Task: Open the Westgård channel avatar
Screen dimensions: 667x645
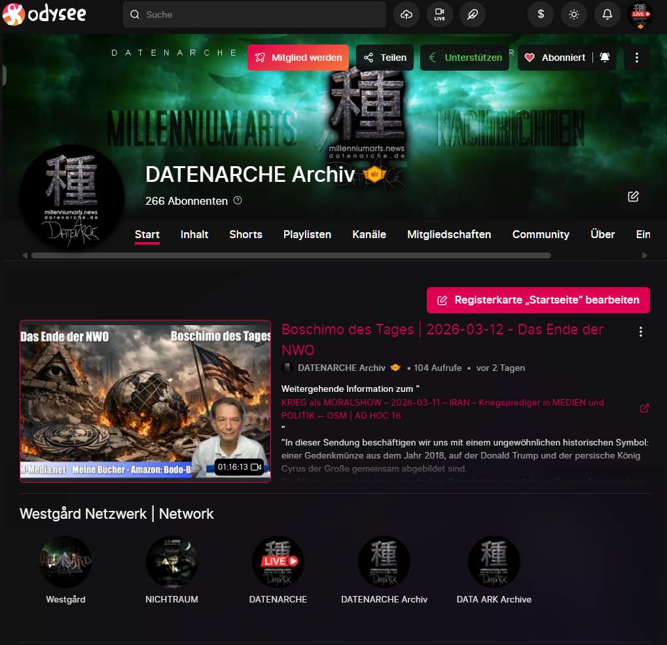Action: (x=65, y=562)
